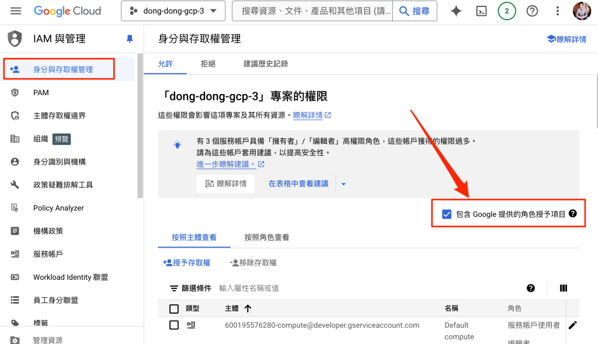
Task: Expand the dropdown arrow beside 在表格中查看建議
Action: pos(343,184)
